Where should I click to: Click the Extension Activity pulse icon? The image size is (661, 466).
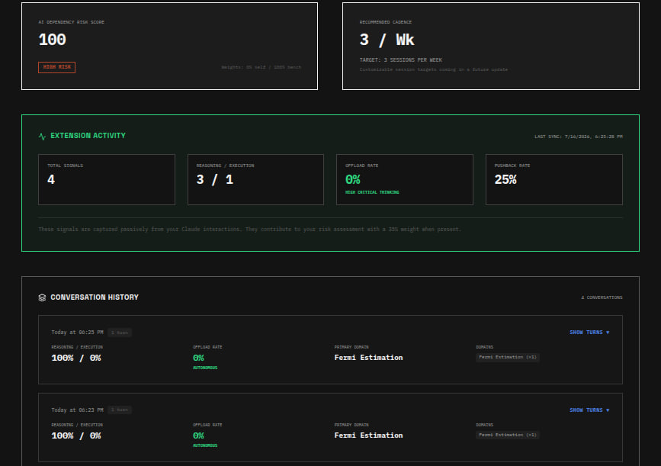42,137
